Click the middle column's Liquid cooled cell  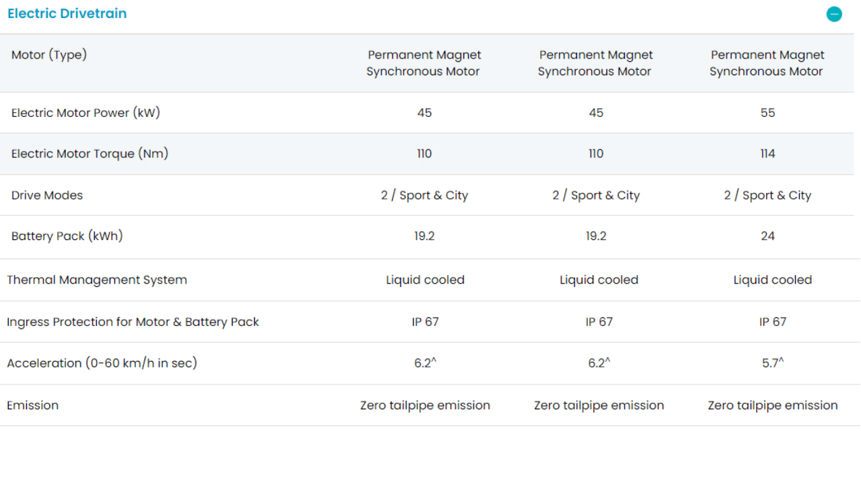[x=599, y=280]
